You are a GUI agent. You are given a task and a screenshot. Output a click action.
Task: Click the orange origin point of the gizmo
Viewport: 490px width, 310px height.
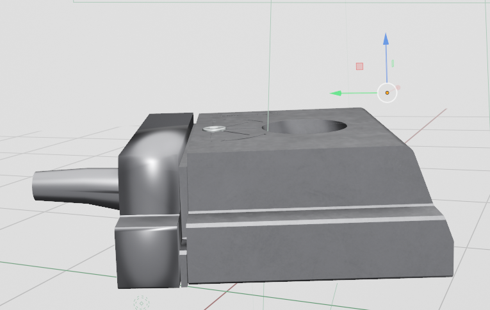click(387, 93)
